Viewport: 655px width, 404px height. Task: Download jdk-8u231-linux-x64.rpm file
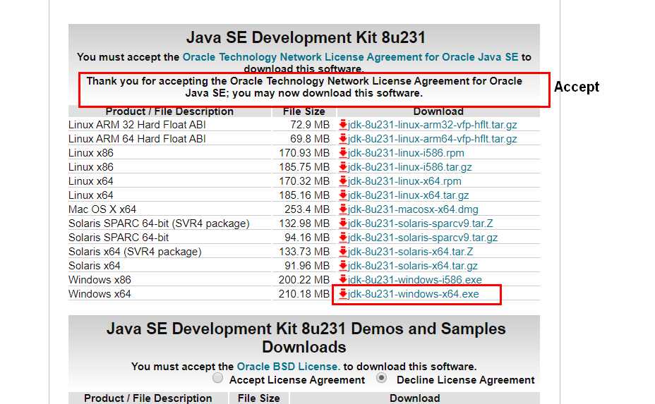coord(404,181)
